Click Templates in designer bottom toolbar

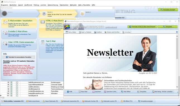142,92
